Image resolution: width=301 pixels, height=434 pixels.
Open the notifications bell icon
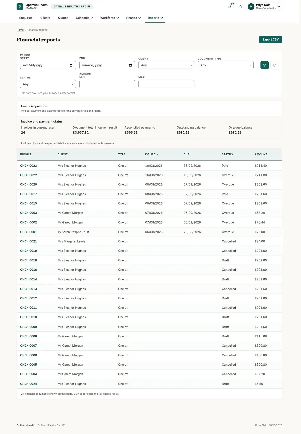click(230, 7)
